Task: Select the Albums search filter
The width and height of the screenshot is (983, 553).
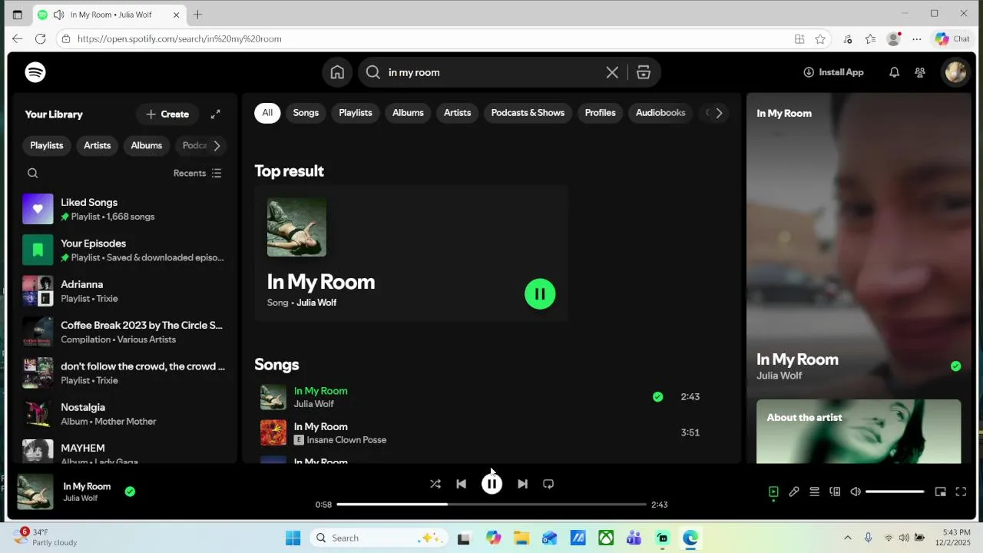Action: 408,113
